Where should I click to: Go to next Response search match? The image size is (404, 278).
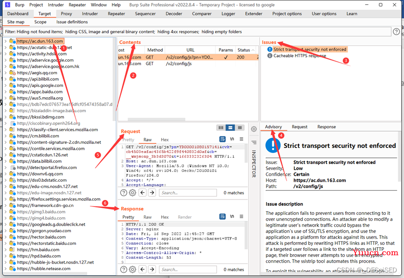pos(152,270)
